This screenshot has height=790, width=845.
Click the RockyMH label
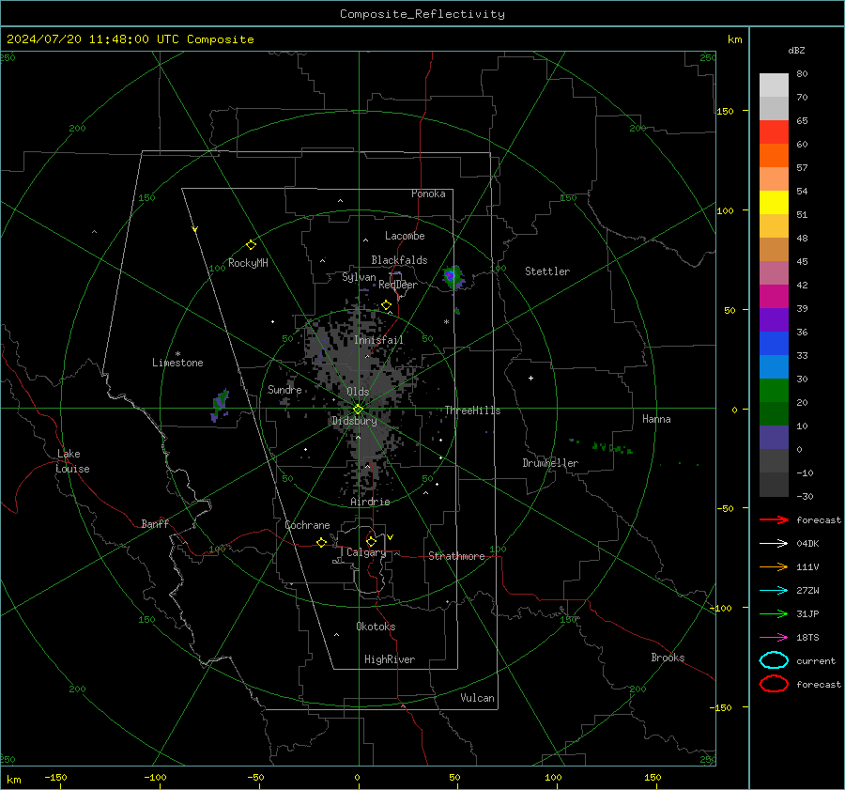pos(248,263)
